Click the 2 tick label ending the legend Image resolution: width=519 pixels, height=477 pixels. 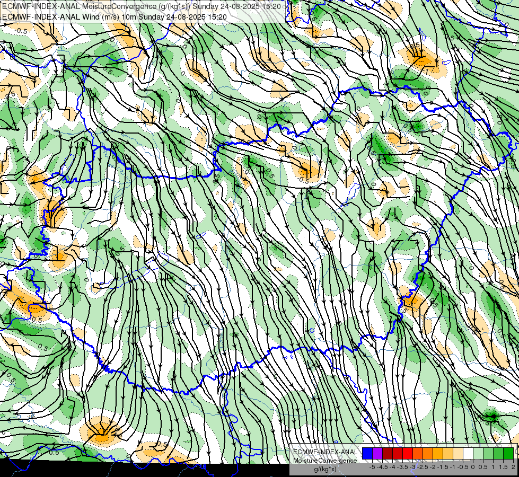pos(513,467)
